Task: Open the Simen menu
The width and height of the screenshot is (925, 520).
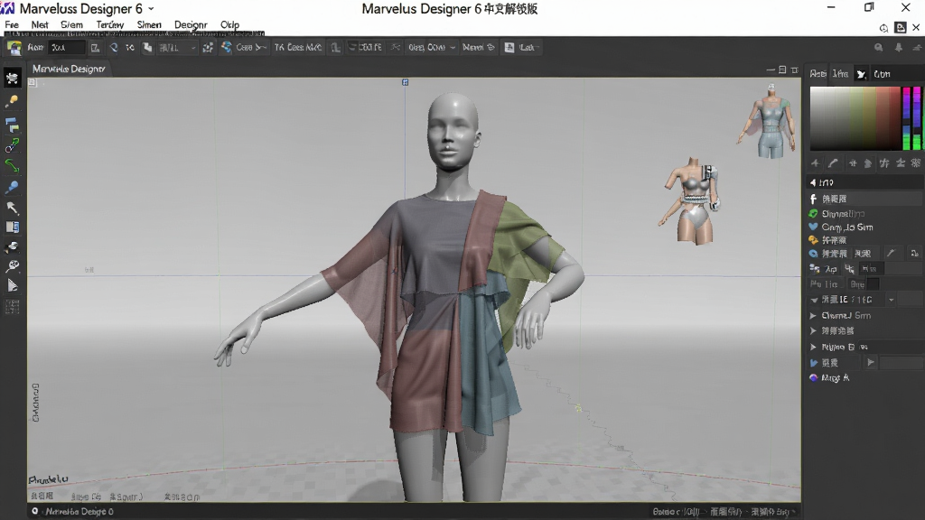Action: click(x=149, y=24)
